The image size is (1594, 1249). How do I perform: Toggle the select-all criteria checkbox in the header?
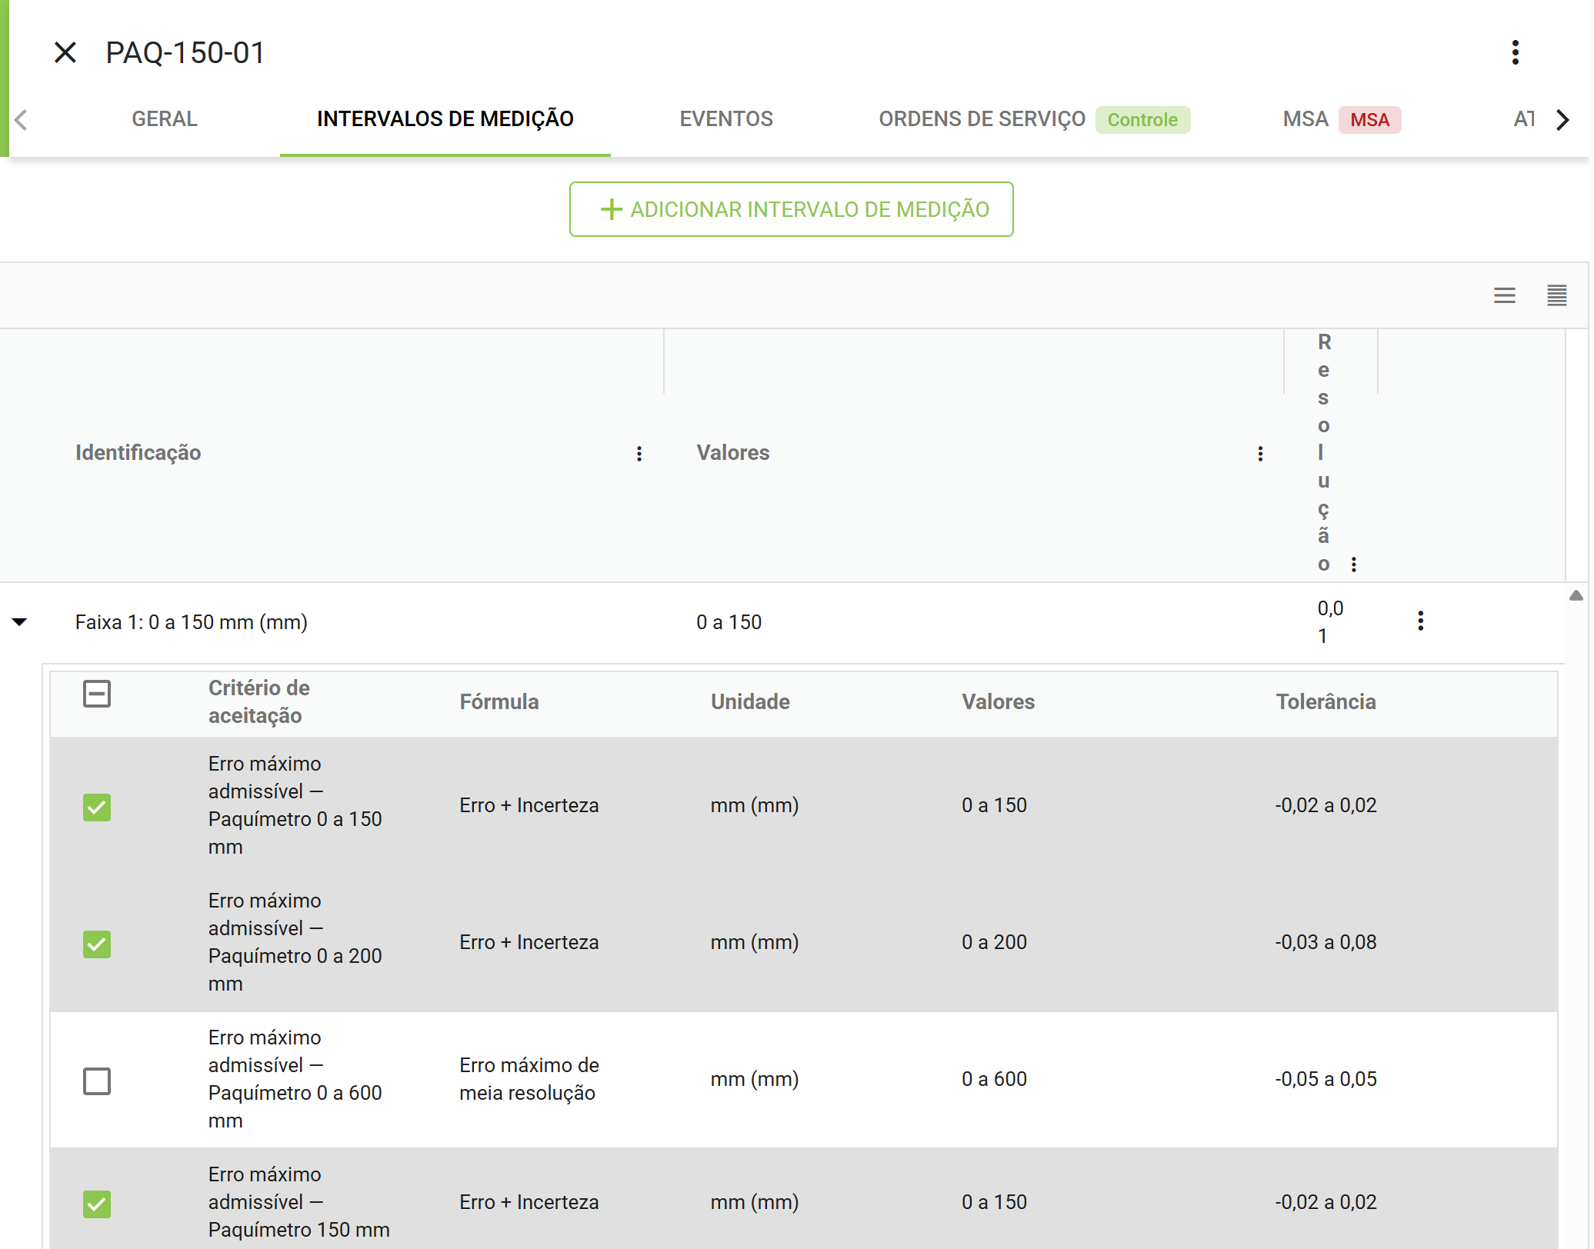tap(97, 694)
